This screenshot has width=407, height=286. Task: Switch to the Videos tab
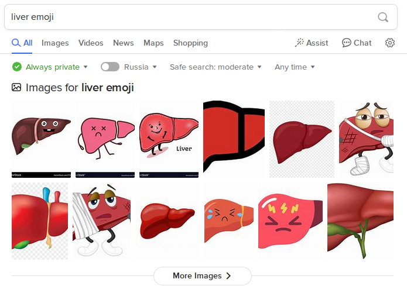pos(91,43)
